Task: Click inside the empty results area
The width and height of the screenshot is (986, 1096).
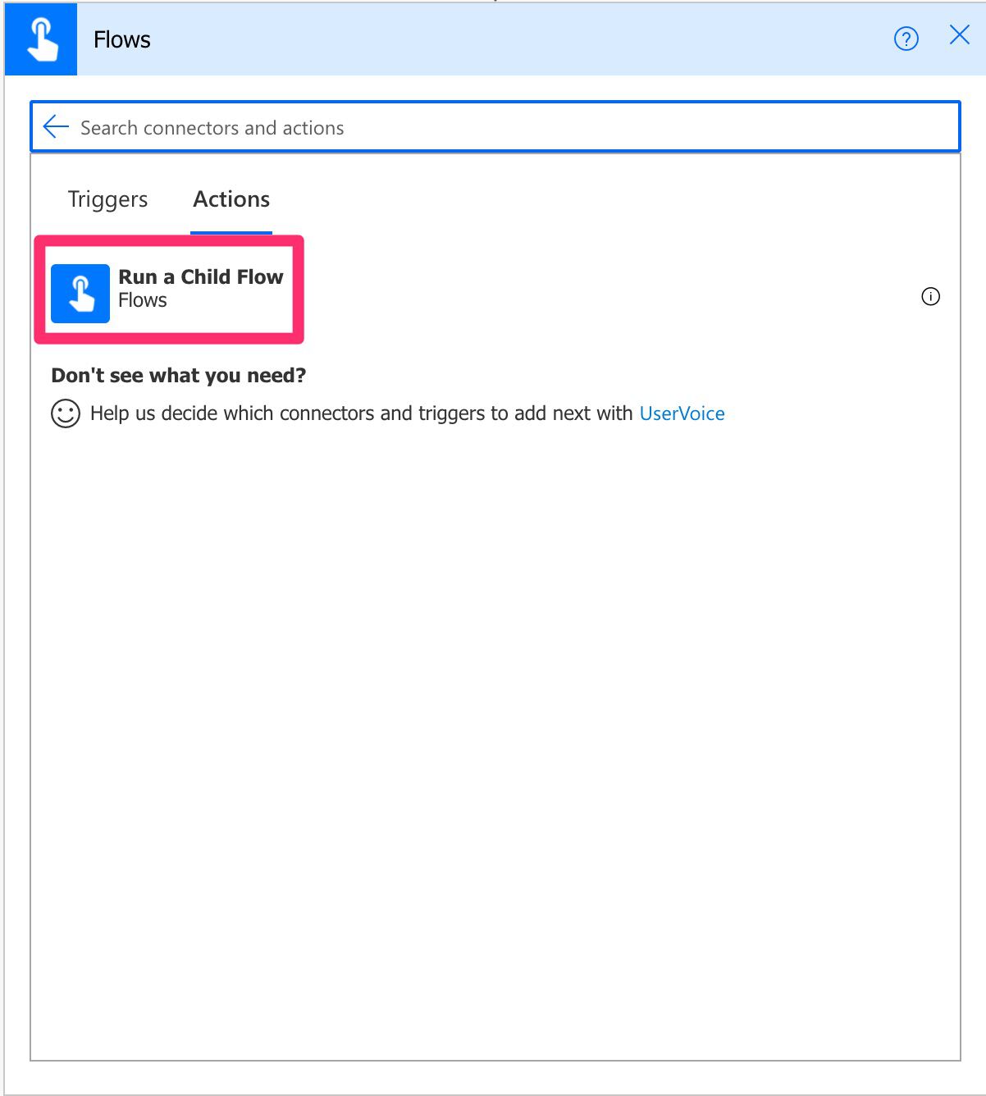Action: [492, 738]
